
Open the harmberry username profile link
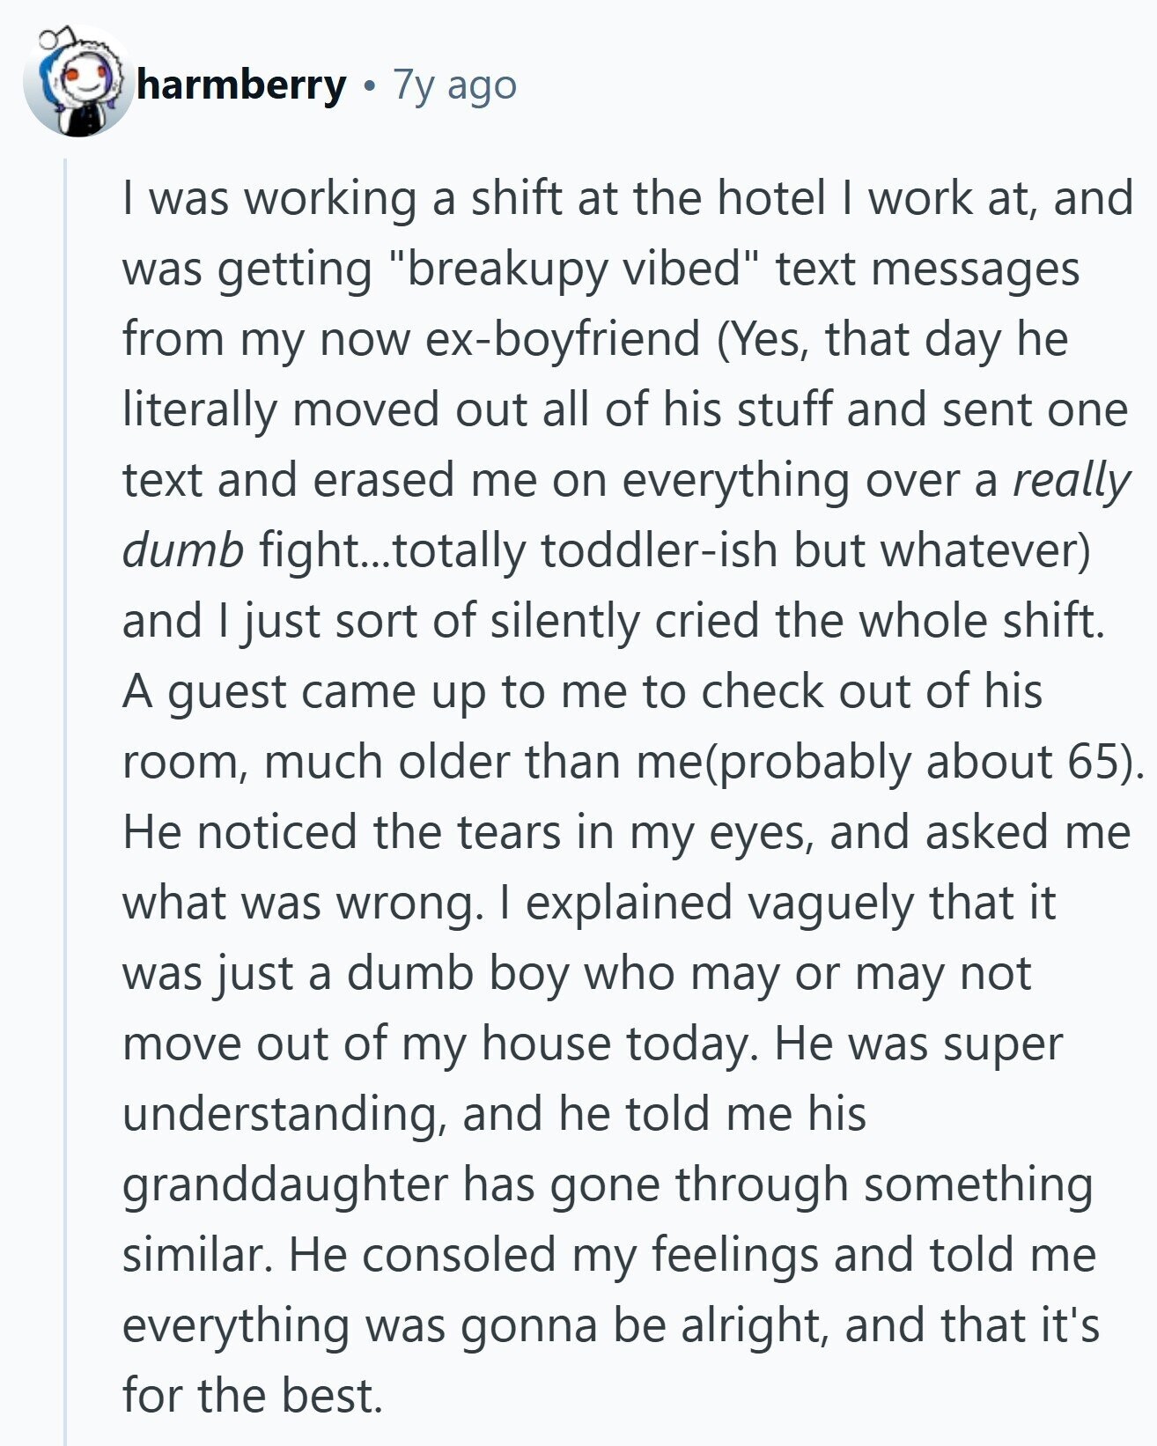click(241, 85)
